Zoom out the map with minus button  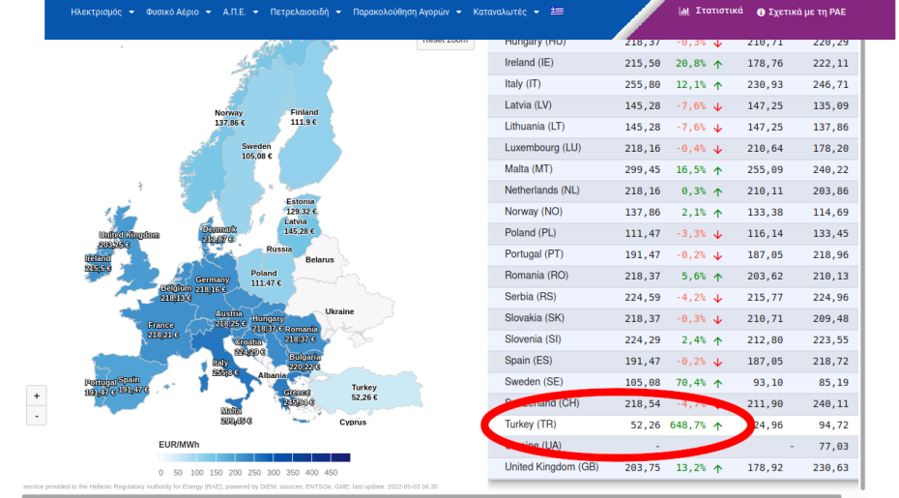pos(37,416)
